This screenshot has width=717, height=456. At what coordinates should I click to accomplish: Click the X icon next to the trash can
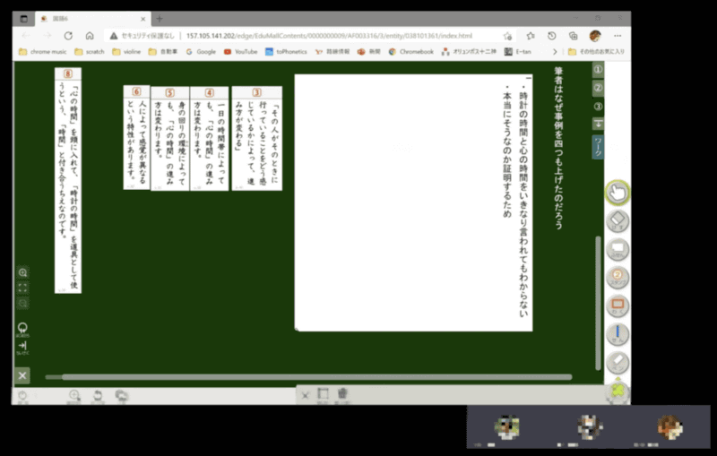pos(305,395)
